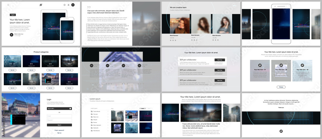Image resolution: width=322 pixels, height=139 pixels.
Task: Open the $56 Category 04 product thumbnail
Action: click(69, 61)
